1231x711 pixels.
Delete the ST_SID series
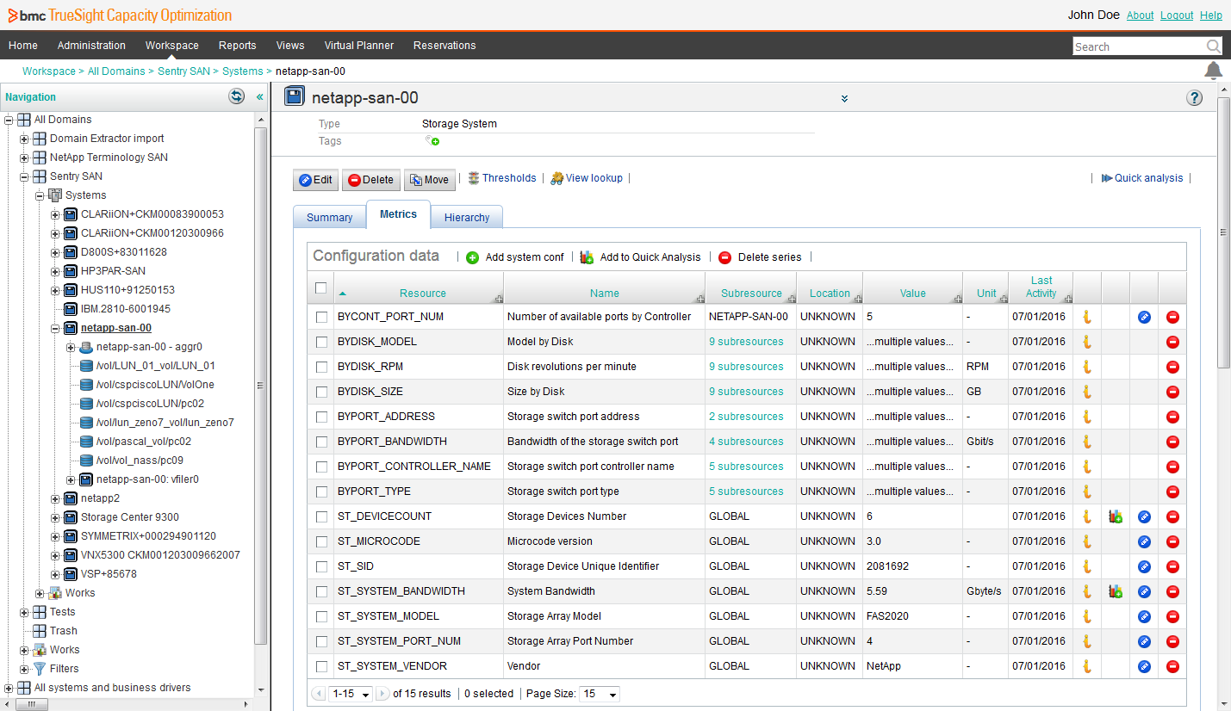[x=1172, y=566]
